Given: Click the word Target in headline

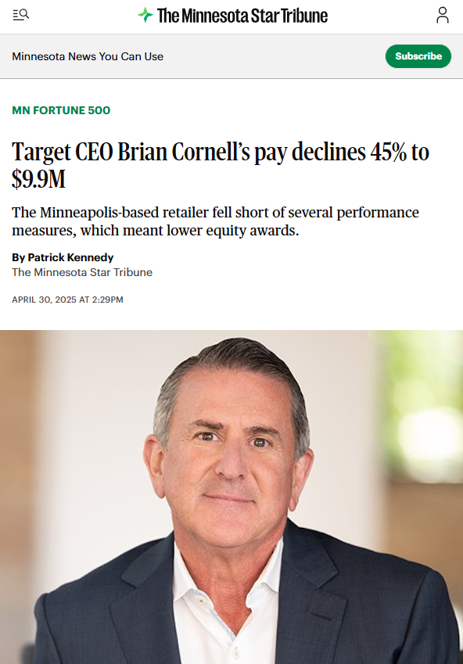Looking at the screenshot, I should click(x=41, y=153).
